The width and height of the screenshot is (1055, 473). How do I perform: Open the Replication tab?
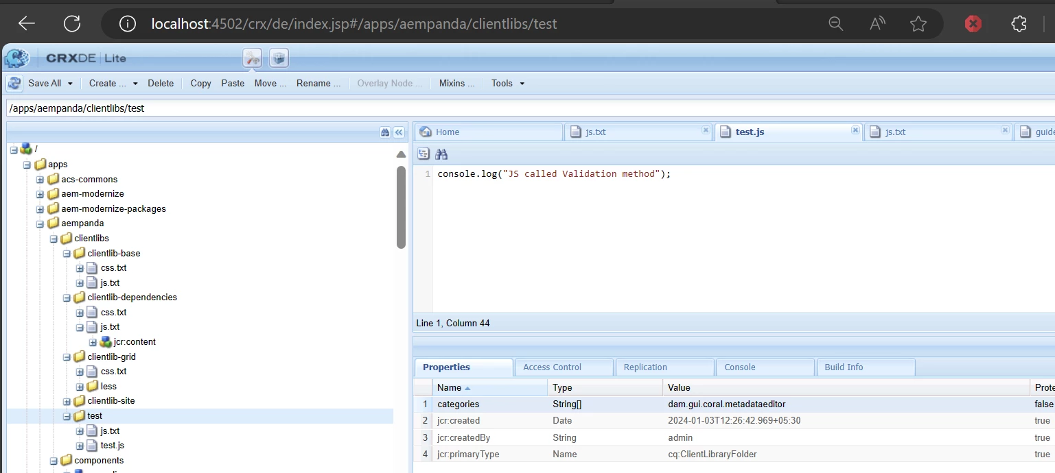pyautogui.click(x=664, y=367)
